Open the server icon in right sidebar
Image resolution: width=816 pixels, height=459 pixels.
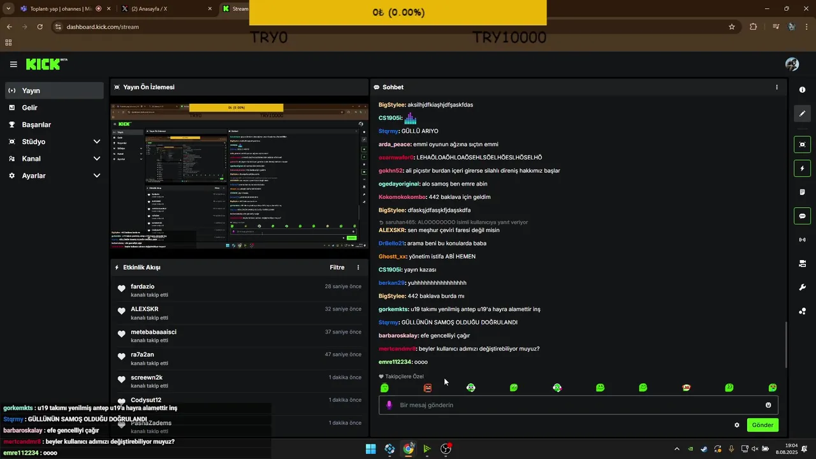click(802, 263)
